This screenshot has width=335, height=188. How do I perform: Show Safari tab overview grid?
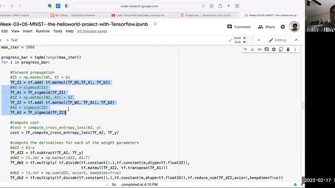click(237, 6)
